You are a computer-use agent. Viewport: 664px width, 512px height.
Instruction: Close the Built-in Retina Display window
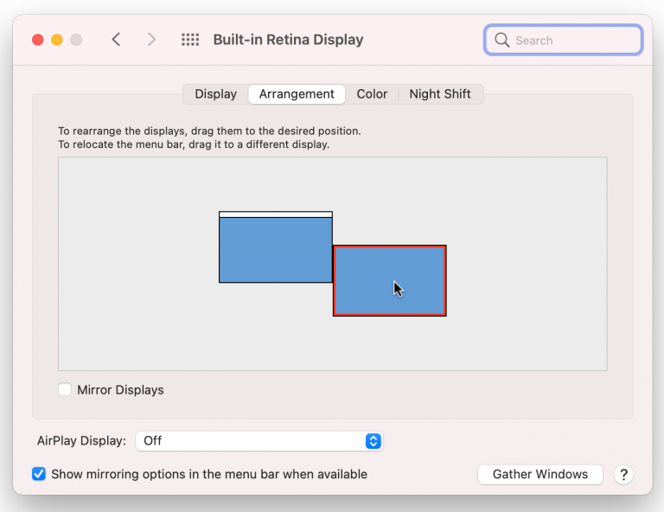(x=37, y=40)
